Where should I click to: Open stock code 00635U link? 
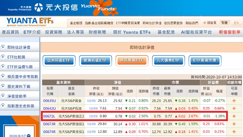pyautogui.click(x=49, y=101)
